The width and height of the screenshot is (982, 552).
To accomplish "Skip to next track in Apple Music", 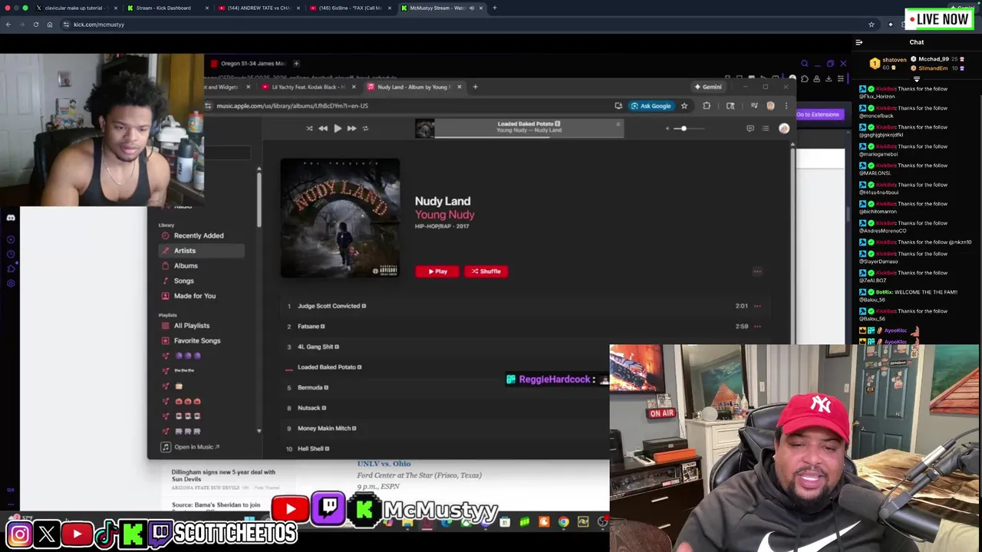I will coord(351,128).
